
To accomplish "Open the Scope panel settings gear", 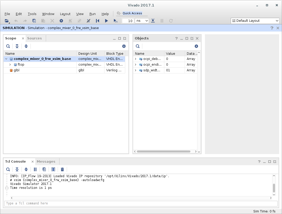I will [x=124, y=46].
